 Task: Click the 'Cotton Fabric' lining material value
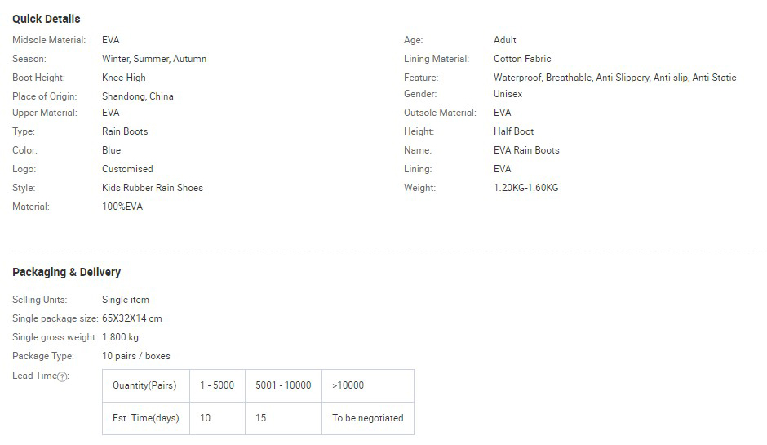tap(522, 59)
